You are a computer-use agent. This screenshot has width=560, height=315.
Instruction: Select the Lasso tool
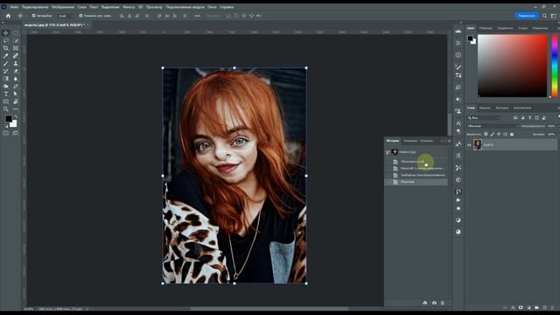pyautogui.click(x=6, y=40)
